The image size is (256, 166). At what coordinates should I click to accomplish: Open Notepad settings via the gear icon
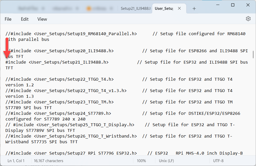pos(248,19)
